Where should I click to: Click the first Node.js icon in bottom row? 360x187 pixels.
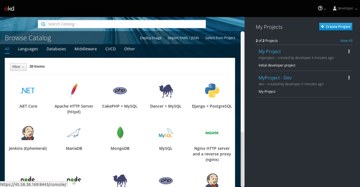point(28,180)
